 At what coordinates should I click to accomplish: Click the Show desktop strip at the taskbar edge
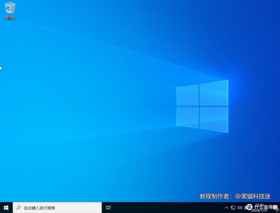279,208
